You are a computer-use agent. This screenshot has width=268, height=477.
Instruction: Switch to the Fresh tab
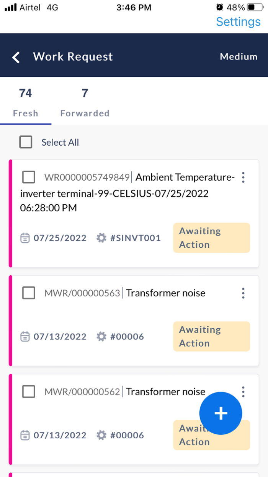coord(26,103)
